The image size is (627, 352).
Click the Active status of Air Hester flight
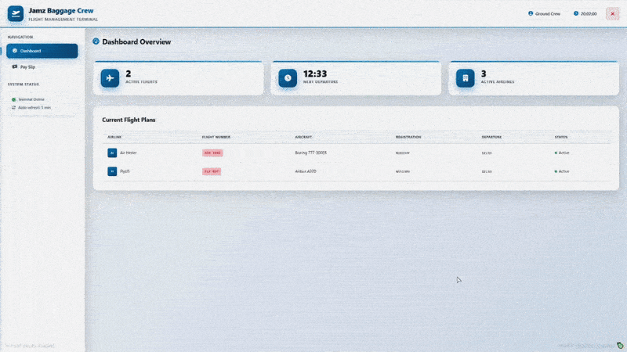pyautogui.click(x=562, y=153)
